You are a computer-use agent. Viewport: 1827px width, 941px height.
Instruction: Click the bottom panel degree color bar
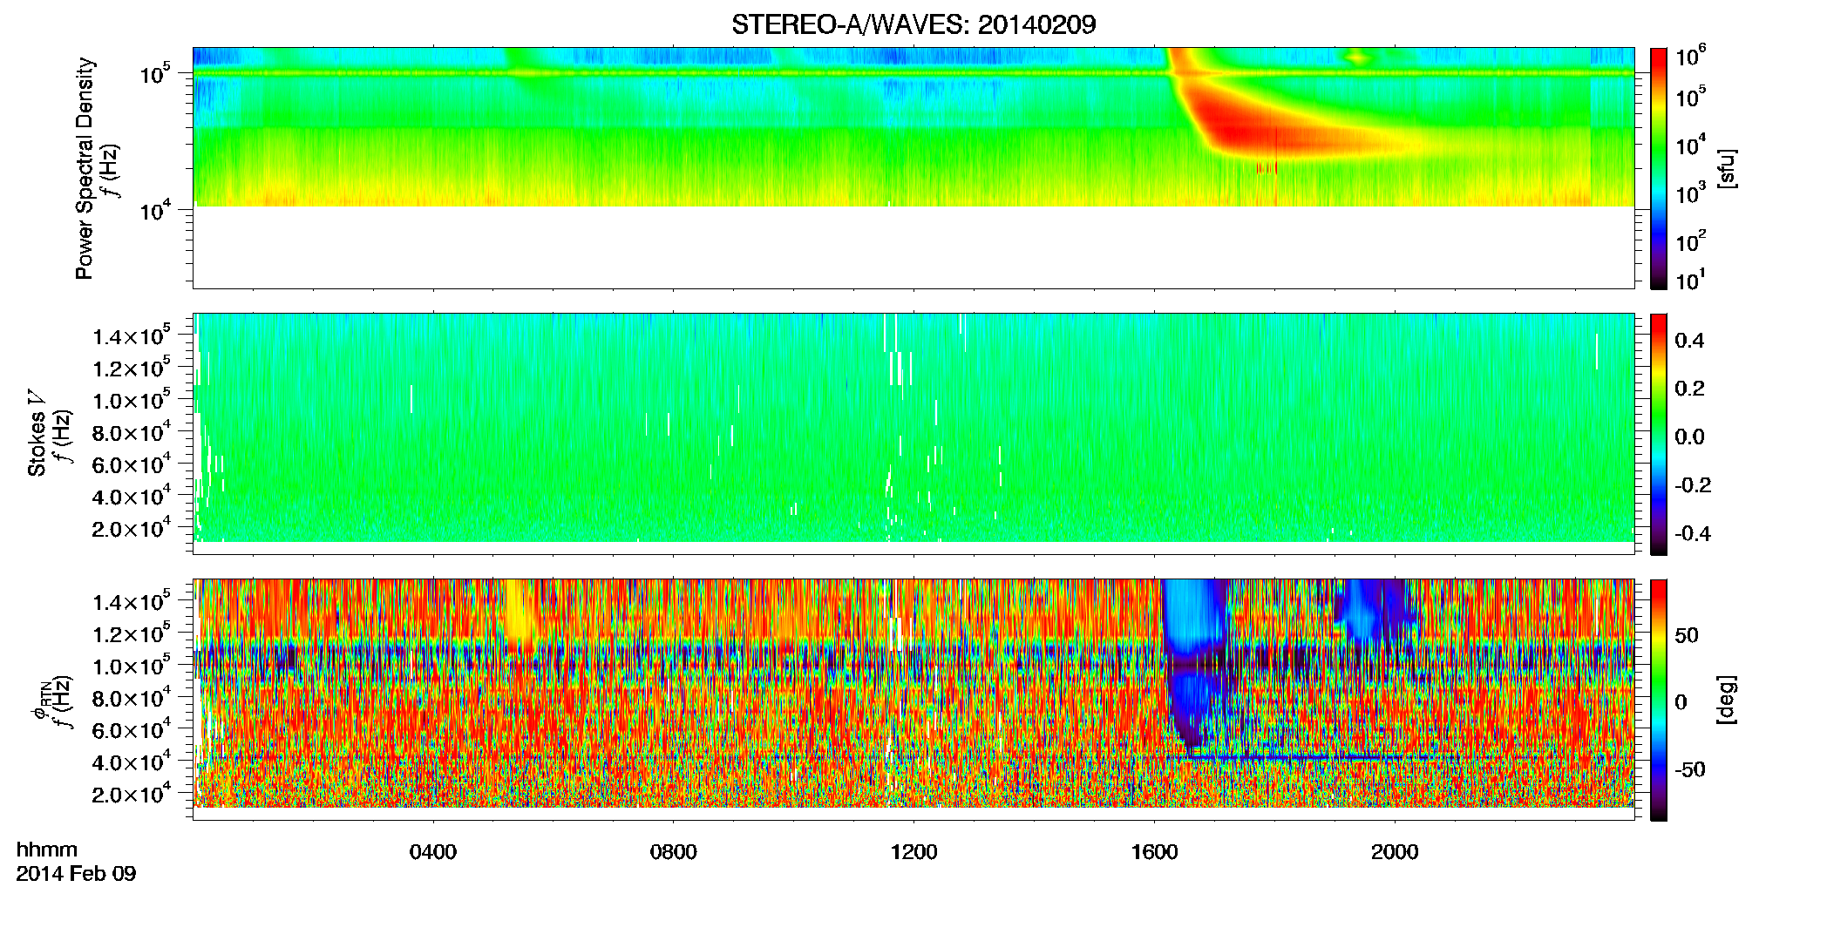pos(1659,700)
